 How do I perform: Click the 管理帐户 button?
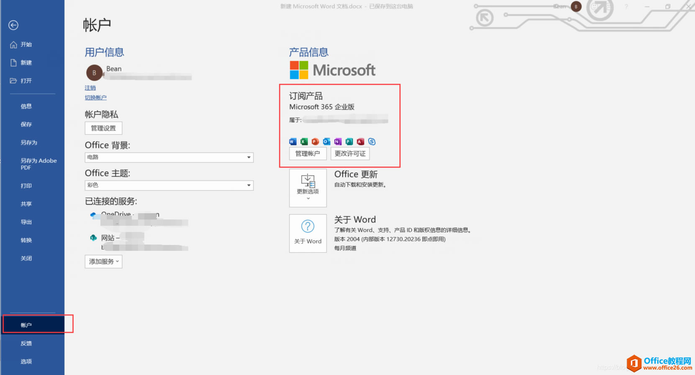308,153
